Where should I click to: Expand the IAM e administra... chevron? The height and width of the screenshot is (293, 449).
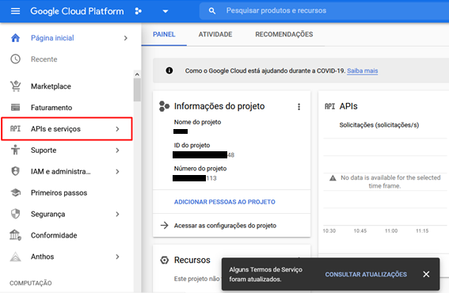tap(117, 172)
